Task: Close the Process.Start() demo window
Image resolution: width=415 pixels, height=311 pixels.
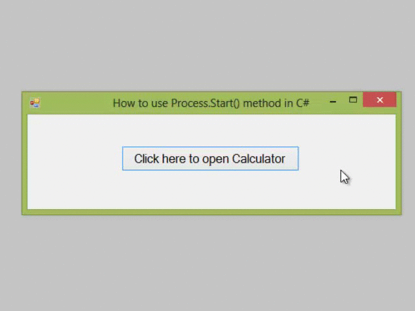Action: [379, 100]
